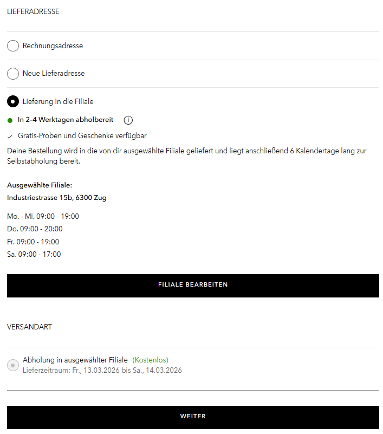Choose Neue Lieferadresse as delivery address

12,73
